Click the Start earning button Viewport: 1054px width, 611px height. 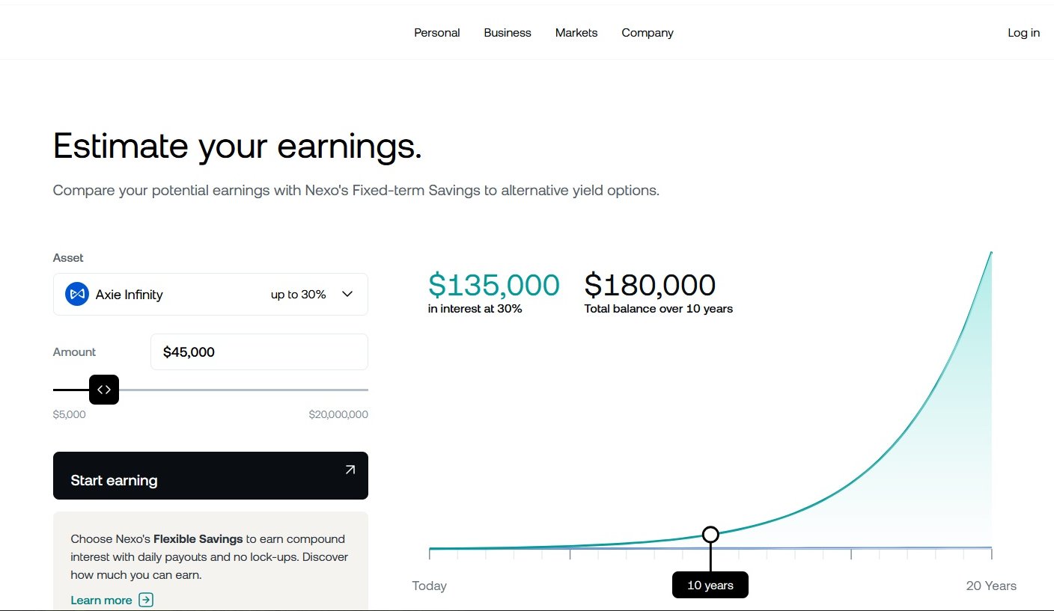click(x=210, y=476)
